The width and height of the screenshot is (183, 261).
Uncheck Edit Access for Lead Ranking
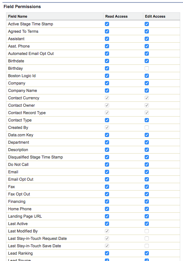pyautogui.click(x=147, y=253)
